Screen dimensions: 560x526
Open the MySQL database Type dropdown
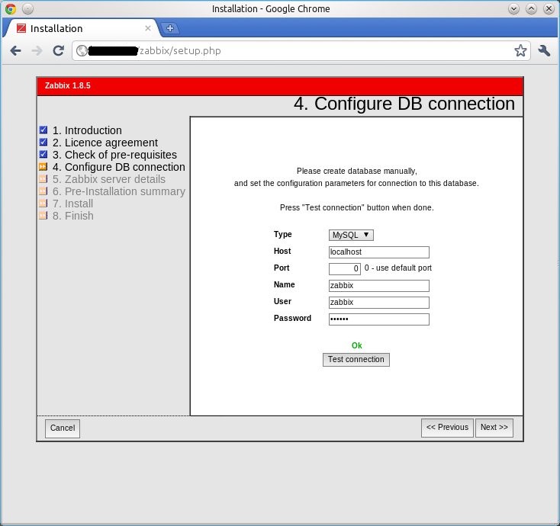click(351, 235)
